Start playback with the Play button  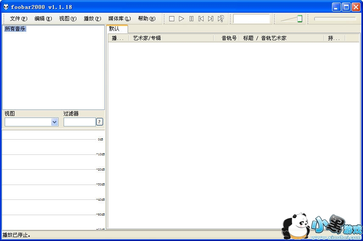[x=181, y=19]
